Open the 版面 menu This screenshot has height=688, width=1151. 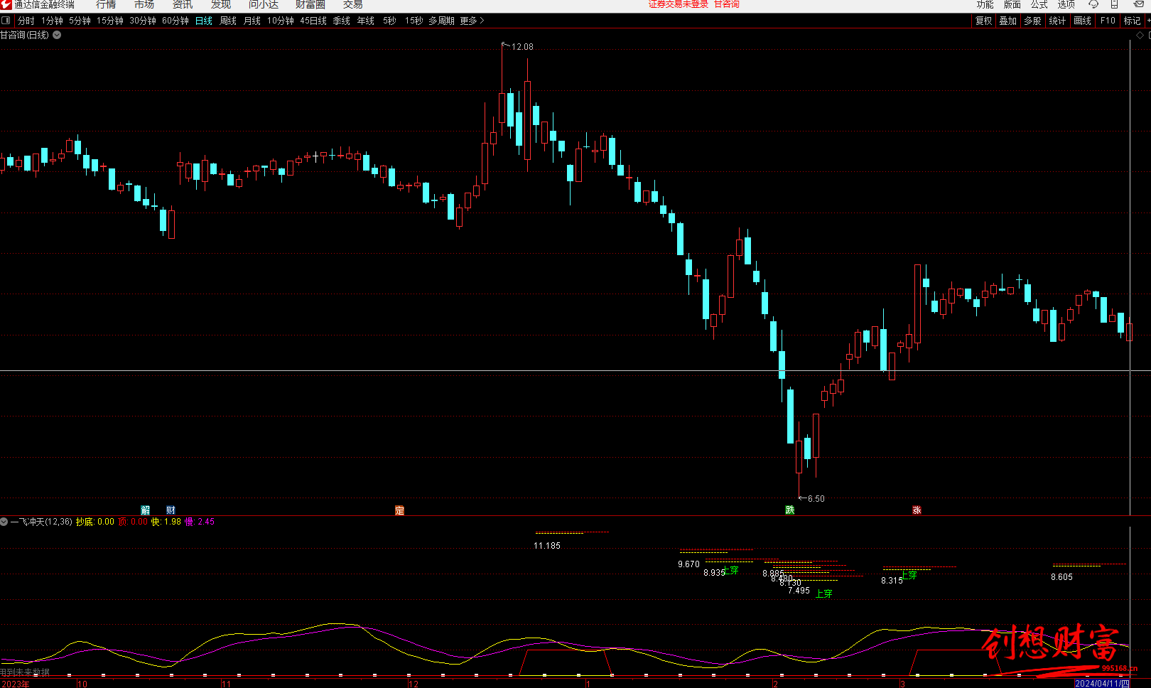pyautogui.click(x=1012, y=4)
